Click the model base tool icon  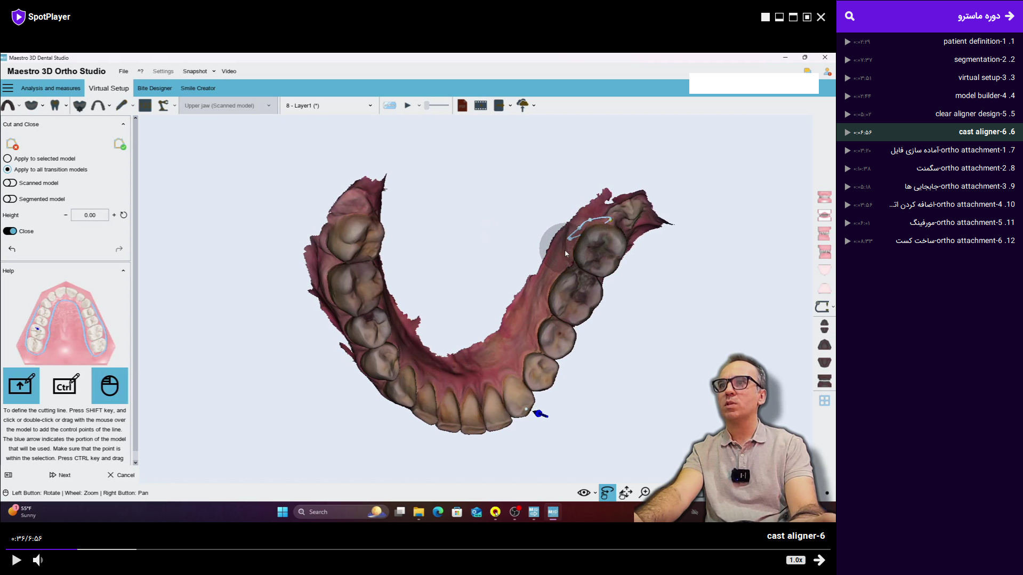point(79,106)
